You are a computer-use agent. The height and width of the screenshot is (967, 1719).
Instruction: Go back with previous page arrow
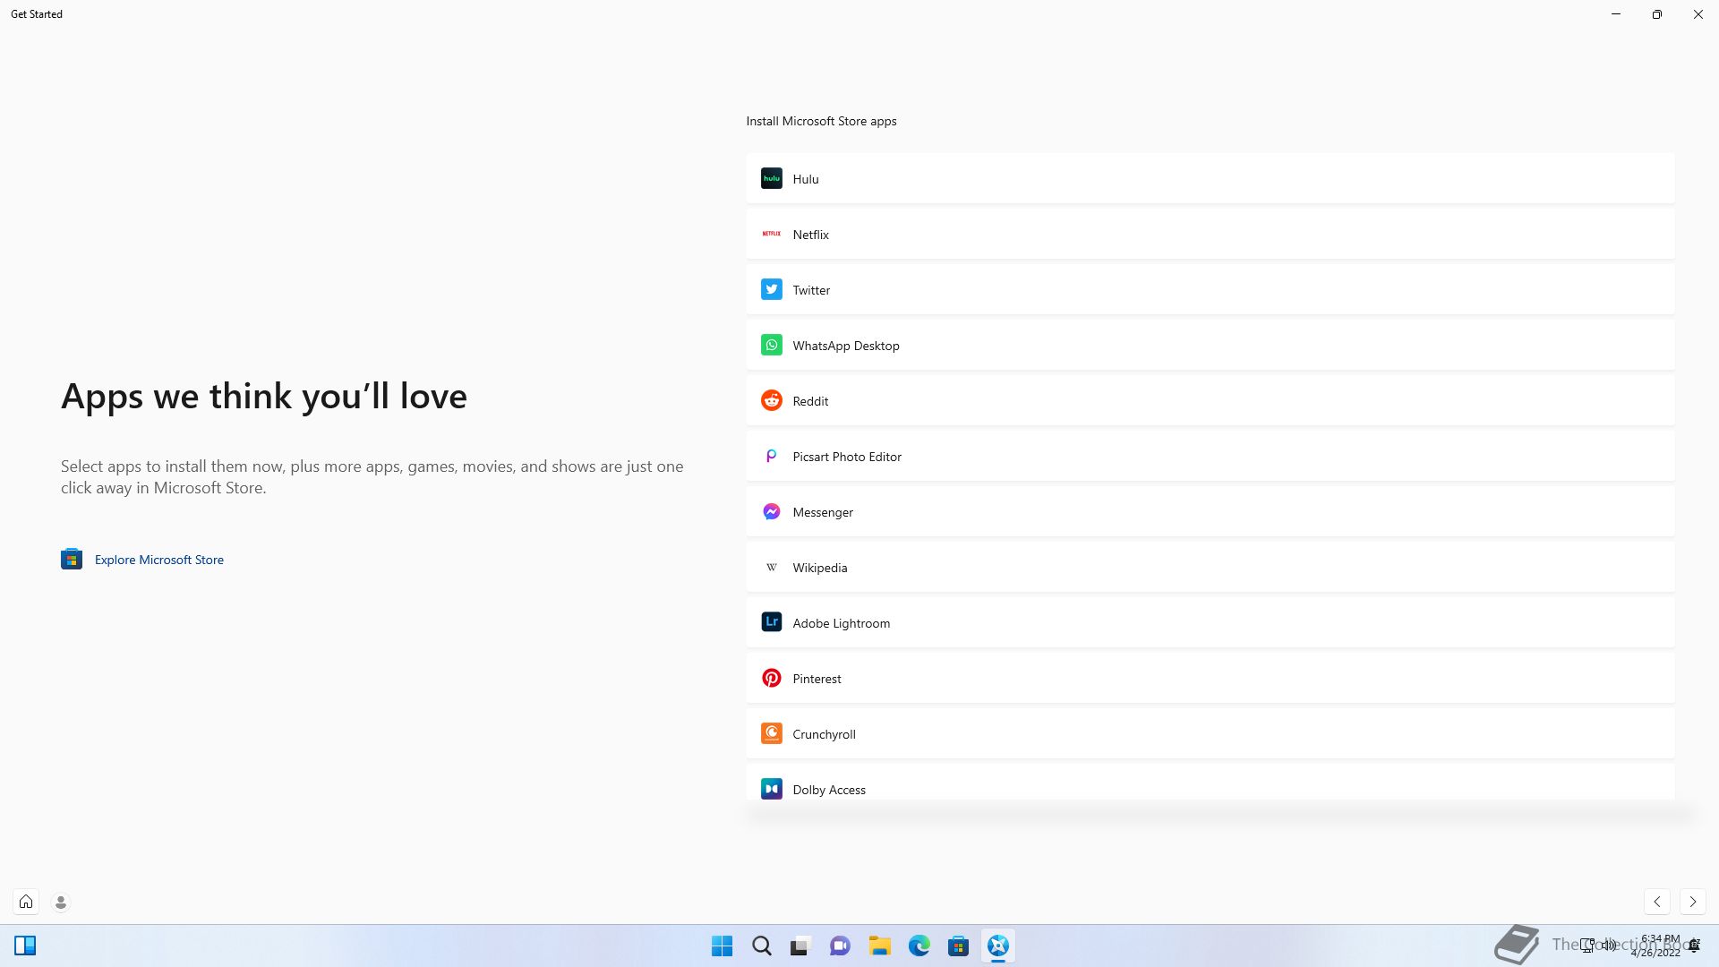click(x=1656, y=902)
